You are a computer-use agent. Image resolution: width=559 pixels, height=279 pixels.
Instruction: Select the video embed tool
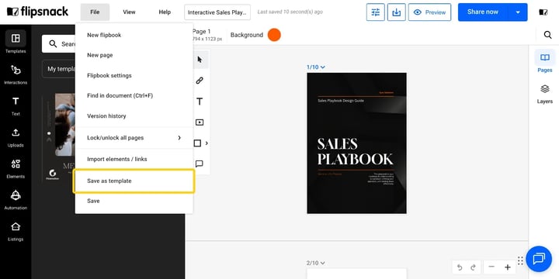coord(200,122)
